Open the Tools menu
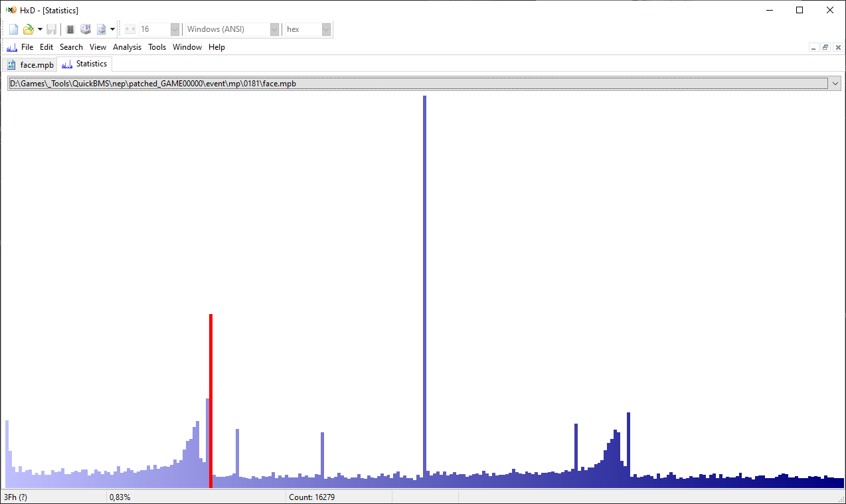Screen dimensions: 846x504 [x=157, y=47]
